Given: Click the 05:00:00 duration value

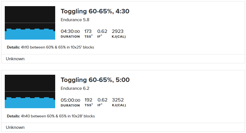Looking at the screenshot, I should tap(70, 100).
